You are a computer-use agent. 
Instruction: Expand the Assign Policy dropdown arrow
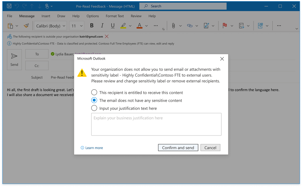248,26
